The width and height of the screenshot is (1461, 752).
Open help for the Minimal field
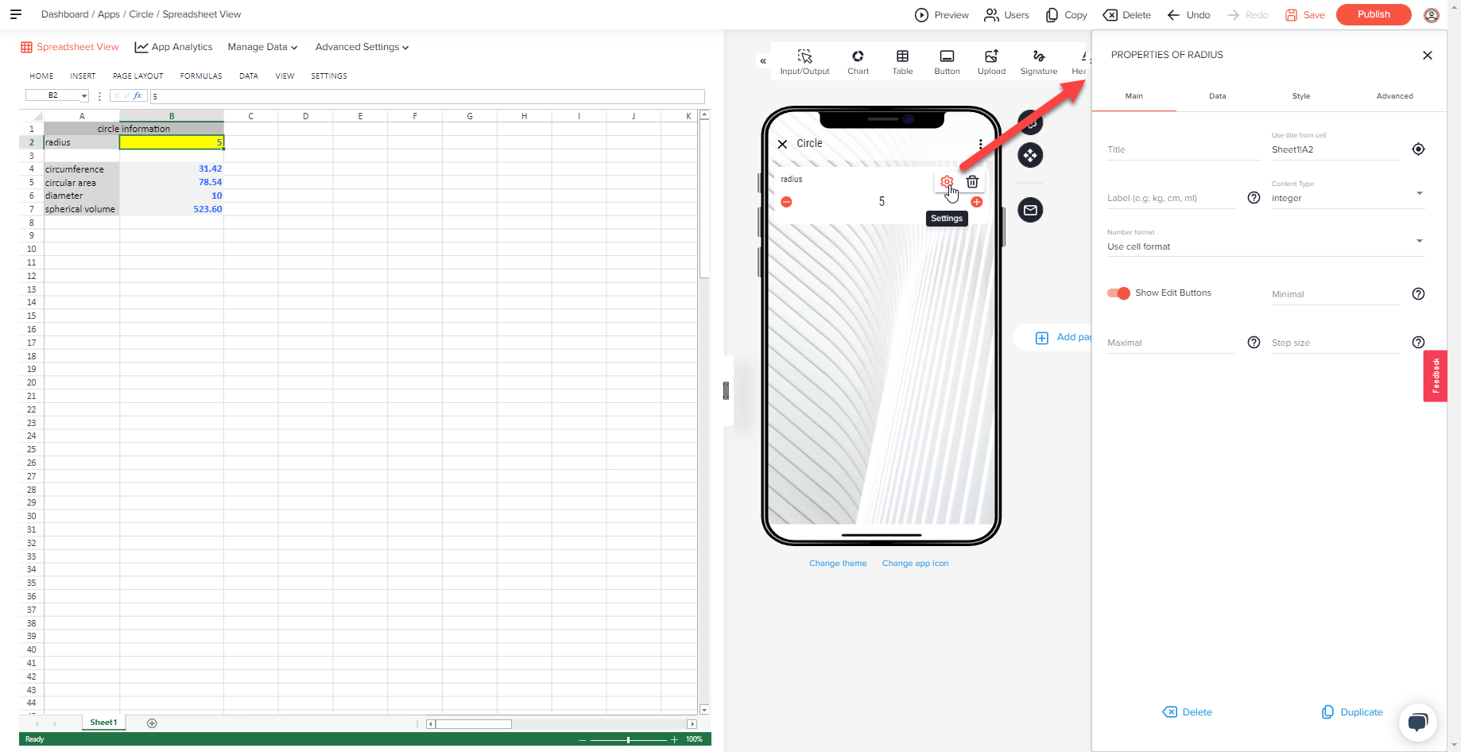tap(1418, 294)
